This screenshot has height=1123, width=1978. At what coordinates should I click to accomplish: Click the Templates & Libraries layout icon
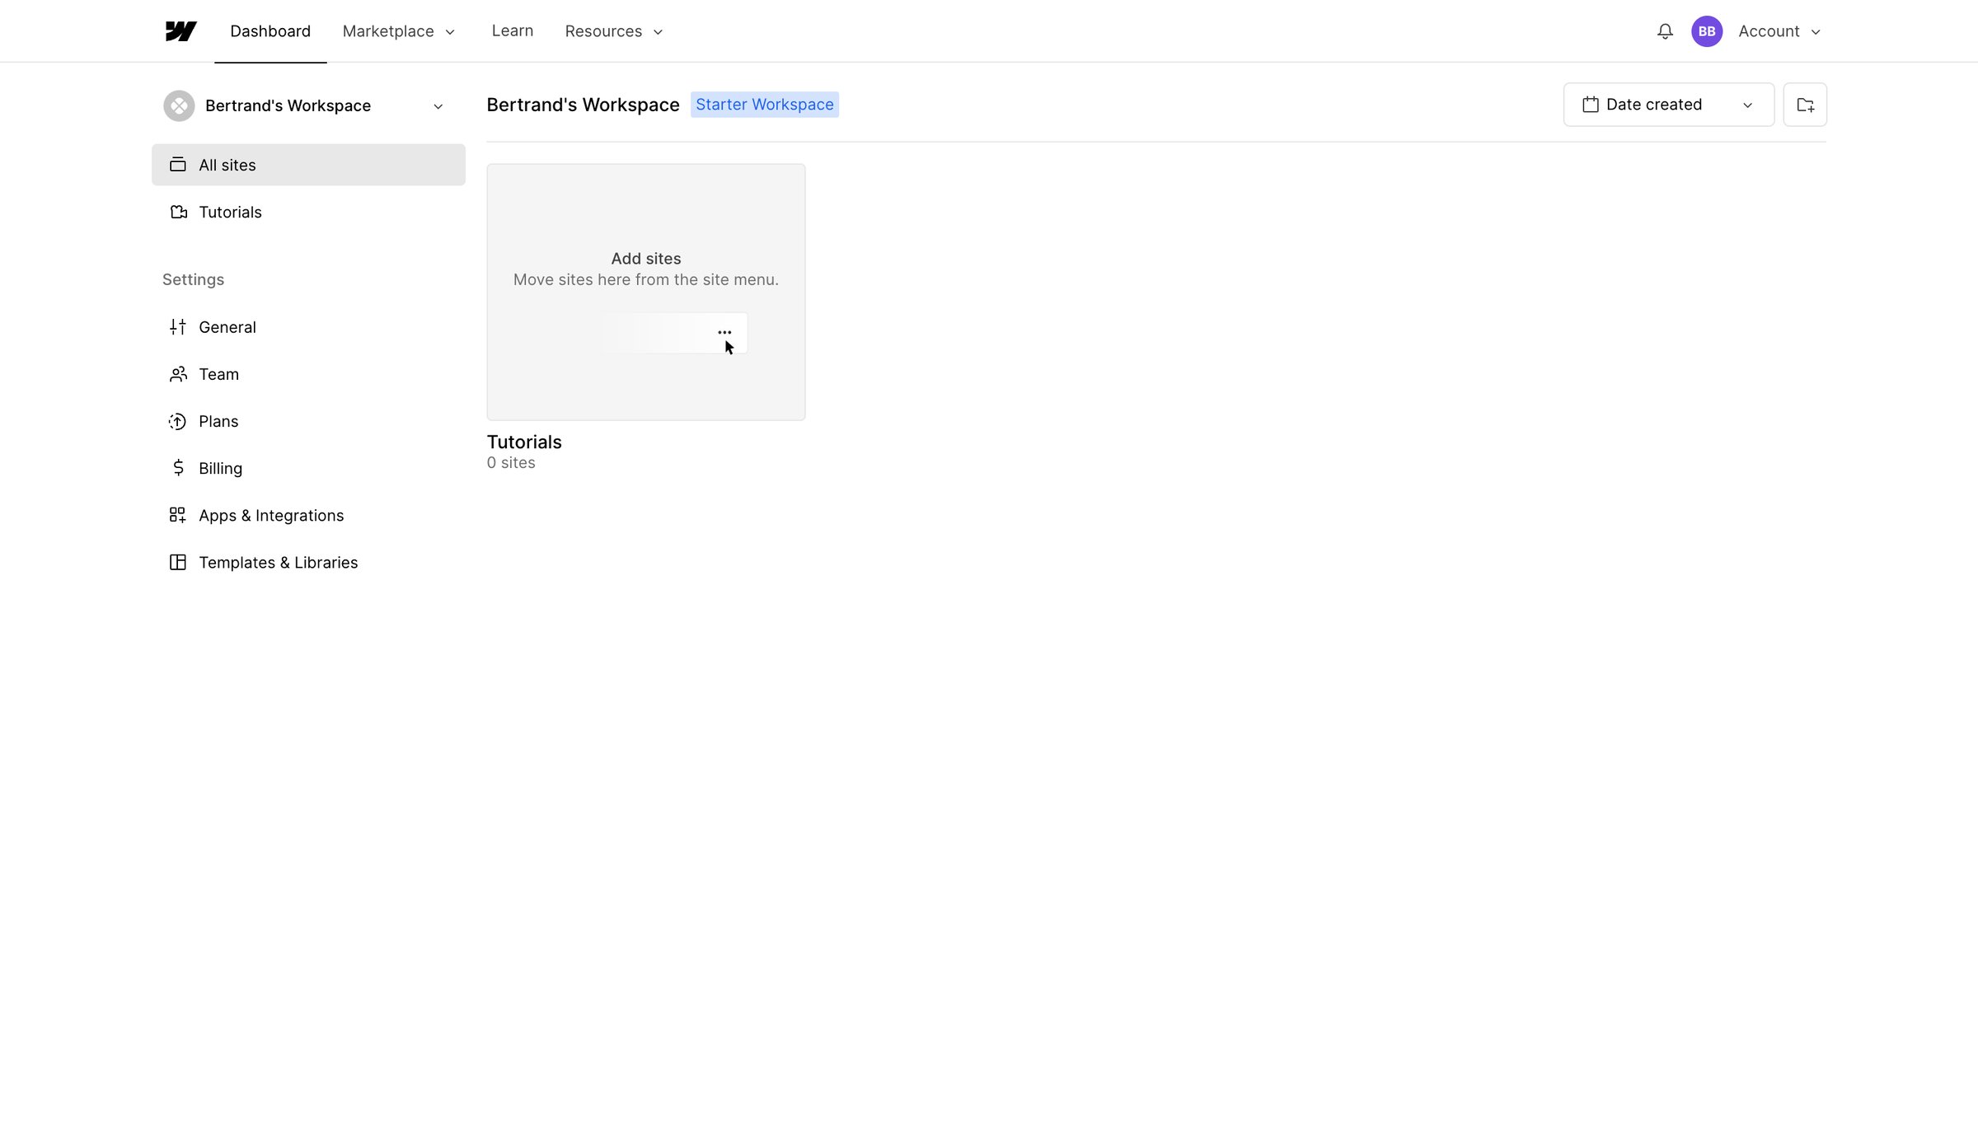[x=178, y=562]
